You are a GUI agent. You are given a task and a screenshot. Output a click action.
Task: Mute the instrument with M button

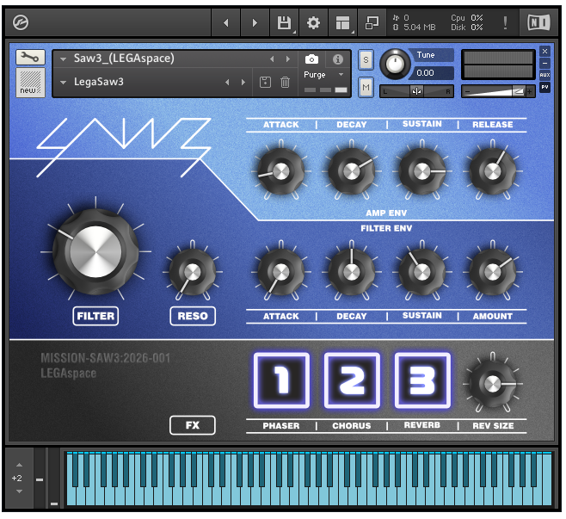pos(366,87)
